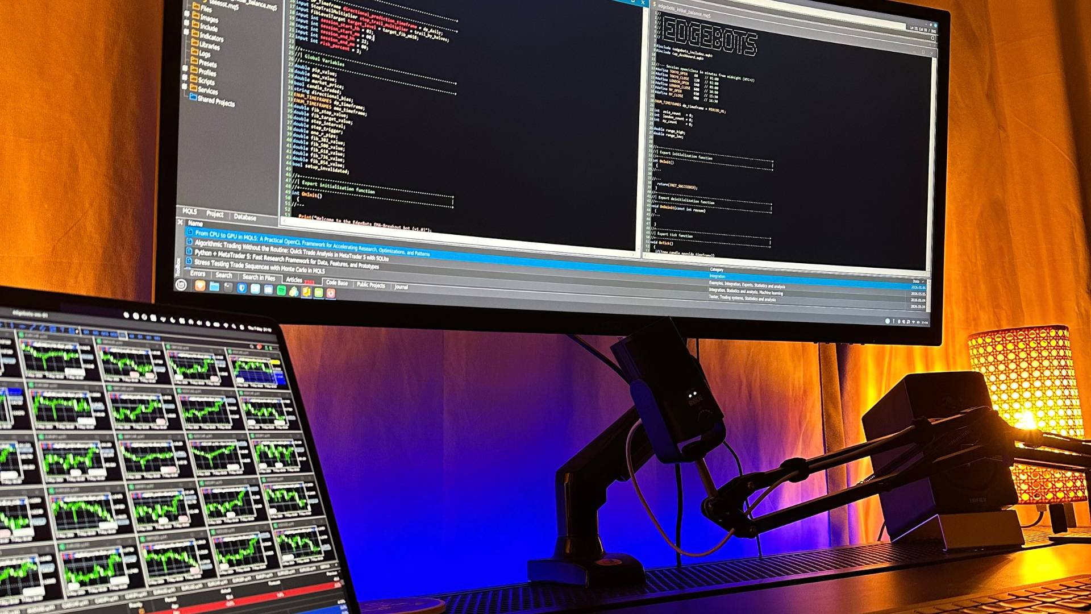Select the Presets folder in the navigator
This screenshot has width=1091, height=614.
pyautogui.click(x=204, y=63)
